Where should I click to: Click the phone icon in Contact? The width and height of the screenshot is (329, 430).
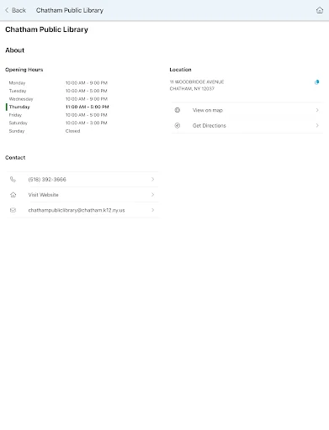click(x=13, y=179)
